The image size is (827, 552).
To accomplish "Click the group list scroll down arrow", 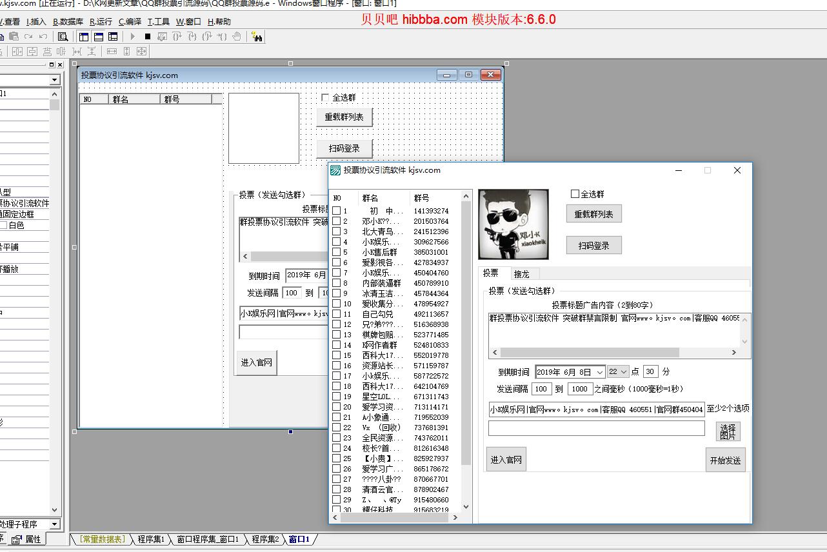I will click(x=466, y=507).
